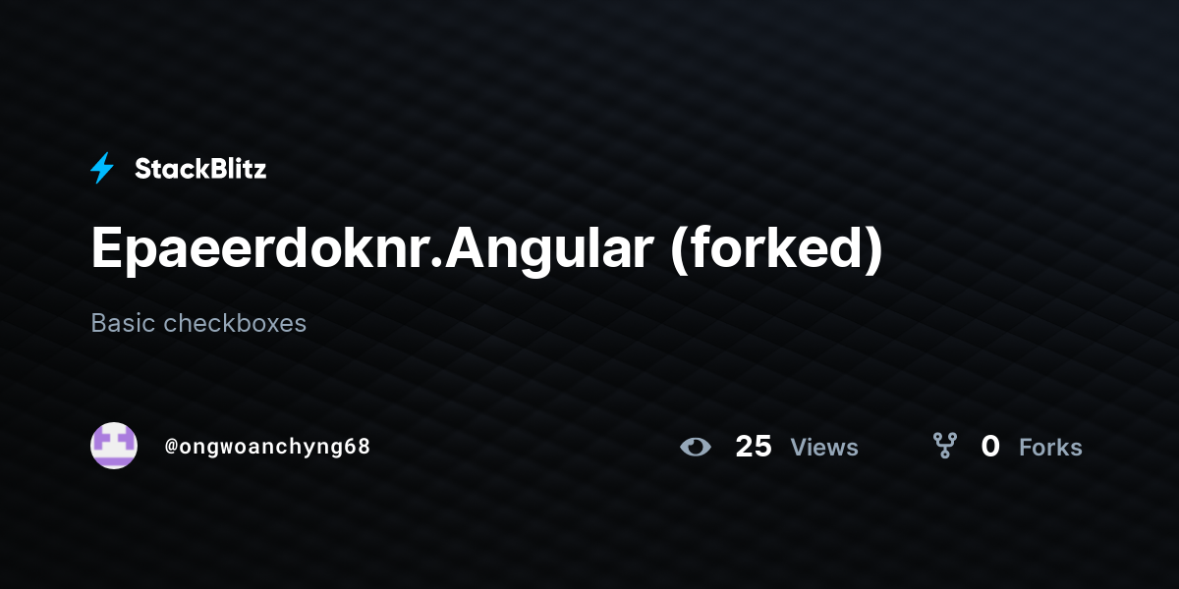The width and height of the screenshot is (1179, 589).
Task: Select the StackBlitz wordmark text
Action: (200, 169)
